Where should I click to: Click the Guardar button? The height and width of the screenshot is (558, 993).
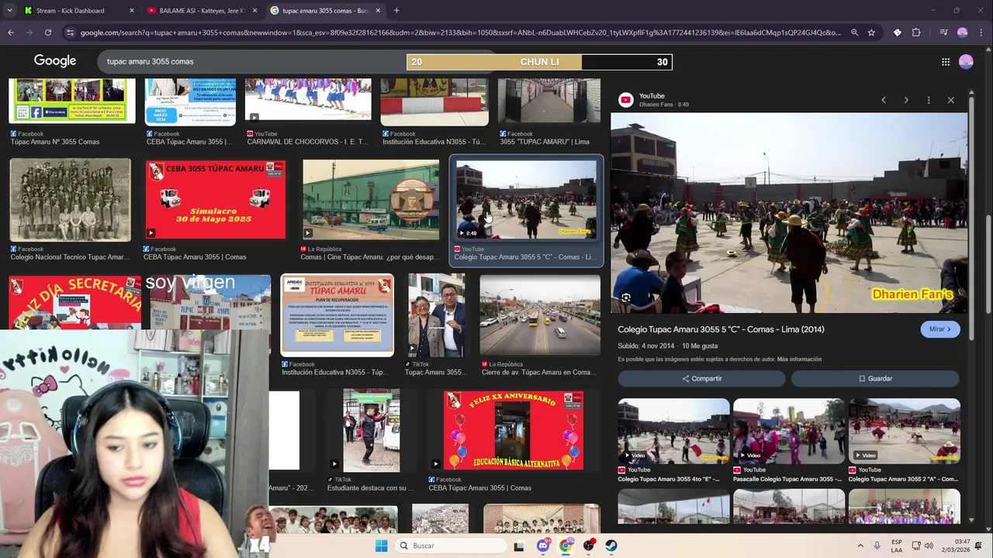pos(875,378)
